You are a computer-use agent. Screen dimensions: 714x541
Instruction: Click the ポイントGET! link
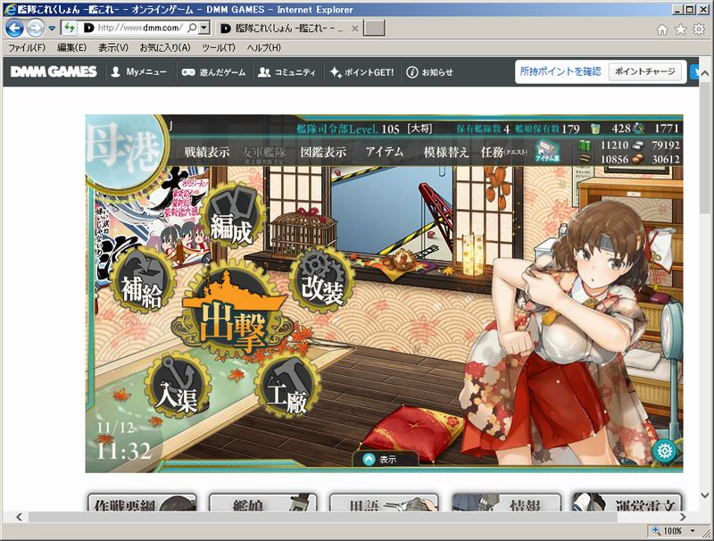[x=362, y=72]
